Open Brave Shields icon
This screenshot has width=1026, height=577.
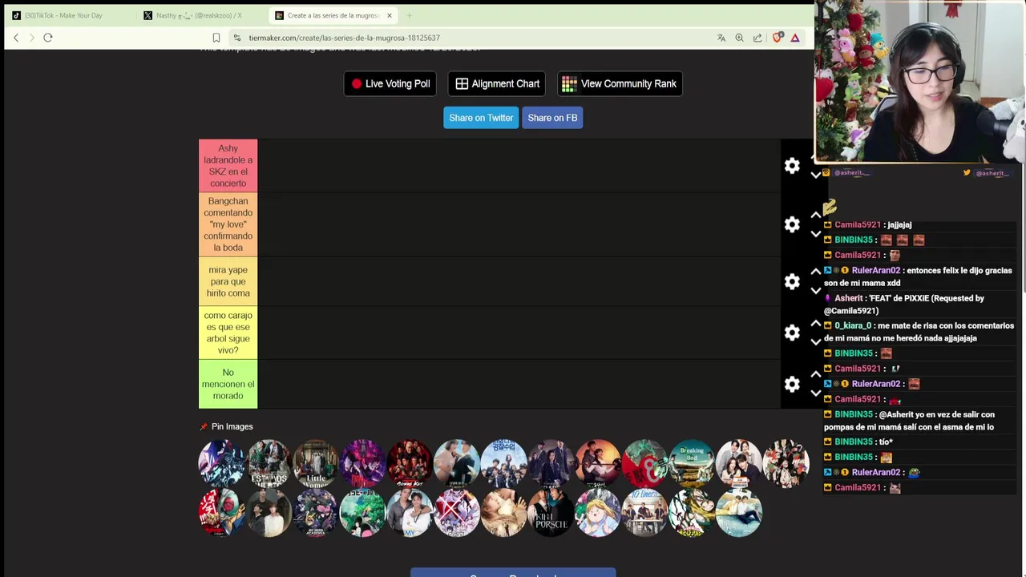pos(777,38)
